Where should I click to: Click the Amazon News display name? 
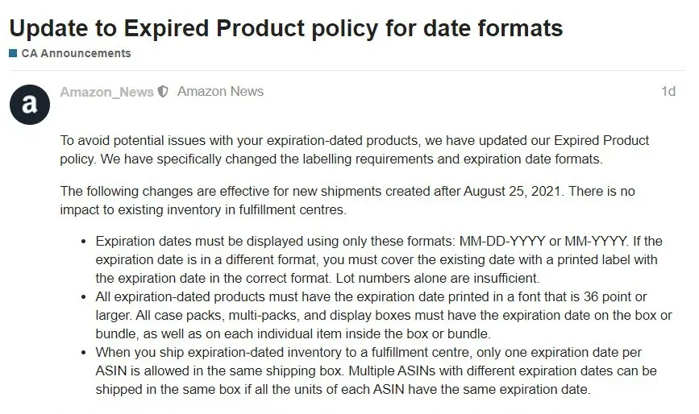coord(220,91)
